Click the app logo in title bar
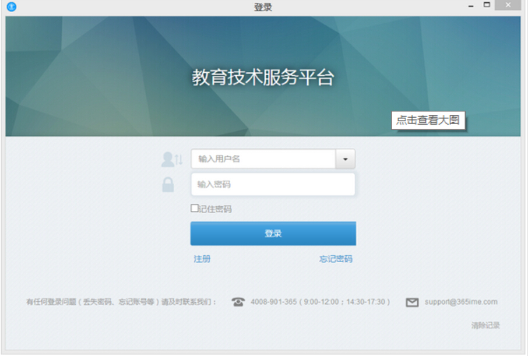Screen dimensions: 528x356 click(x=12, y=7)
